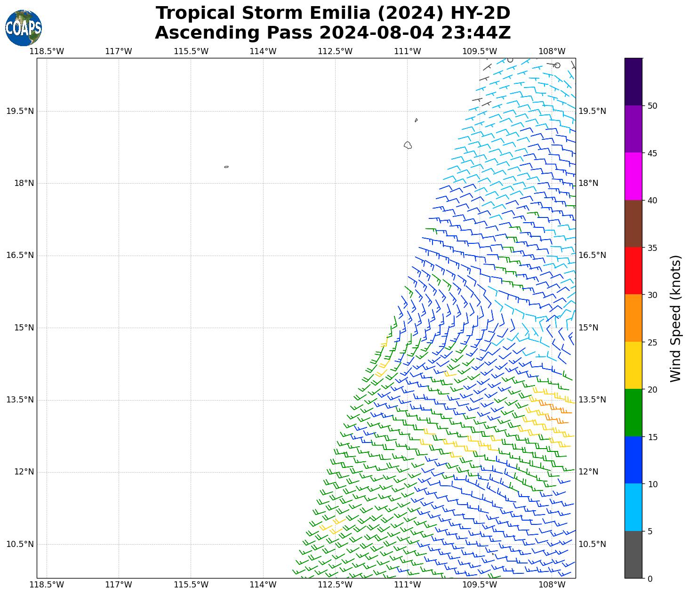This screenshot has width=689, height=595.
Task: Click the "Tropical Storm Emilia (2024) HY-2D" title
Action: (x=333, y=13)
